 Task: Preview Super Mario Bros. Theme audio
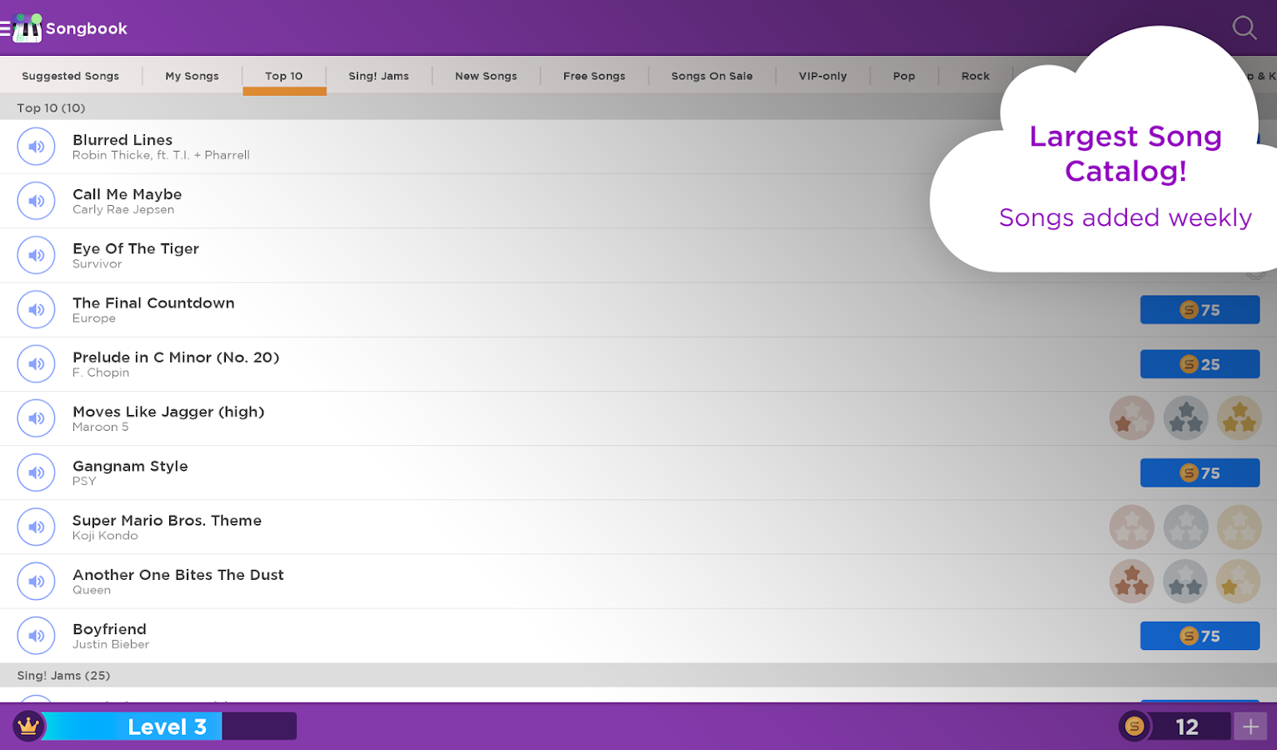[36, 527]
